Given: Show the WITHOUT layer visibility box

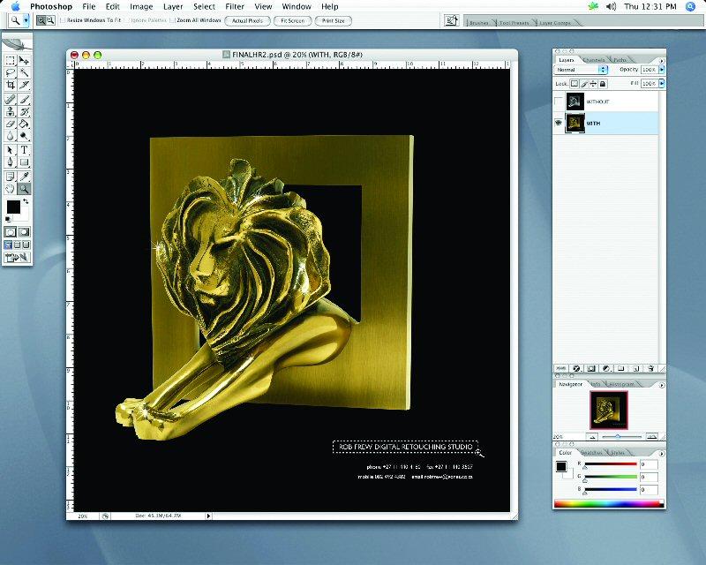Looking at the screenshot, I should click(559, 102).
